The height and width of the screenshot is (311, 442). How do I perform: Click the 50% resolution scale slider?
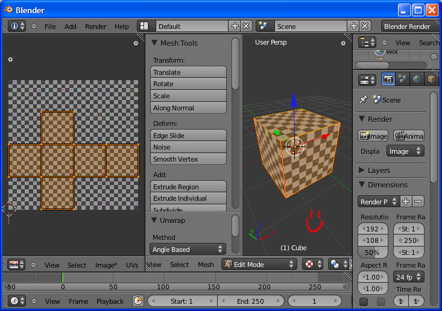point(373,253)
